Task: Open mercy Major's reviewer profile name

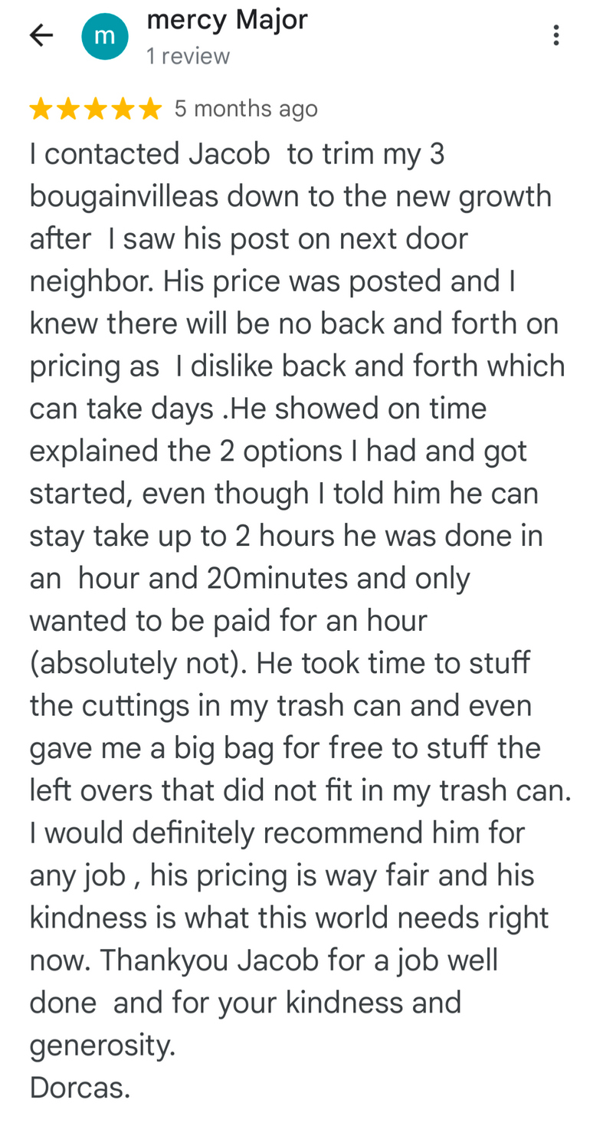Action: click(227, 20)
